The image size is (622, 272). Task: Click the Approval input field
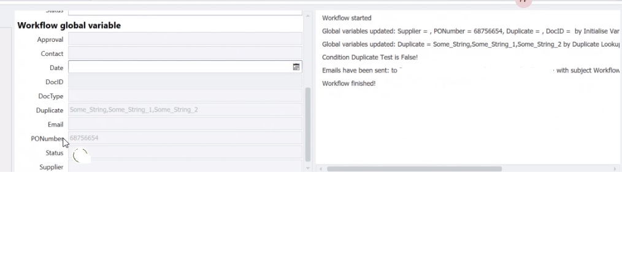point(185,39)
